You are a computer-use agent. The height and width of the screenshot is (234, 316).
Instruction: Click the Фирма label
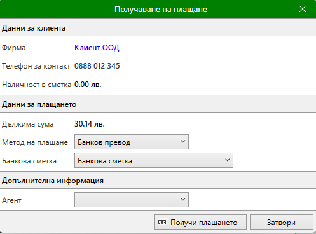coord(14,48)
